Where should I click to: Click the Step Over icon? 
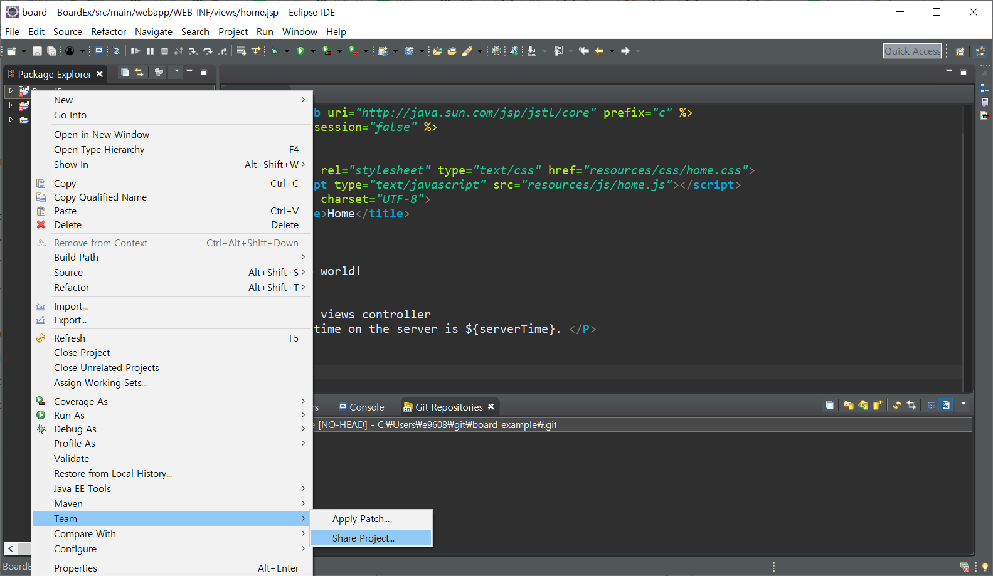click(x=208, y=51)
